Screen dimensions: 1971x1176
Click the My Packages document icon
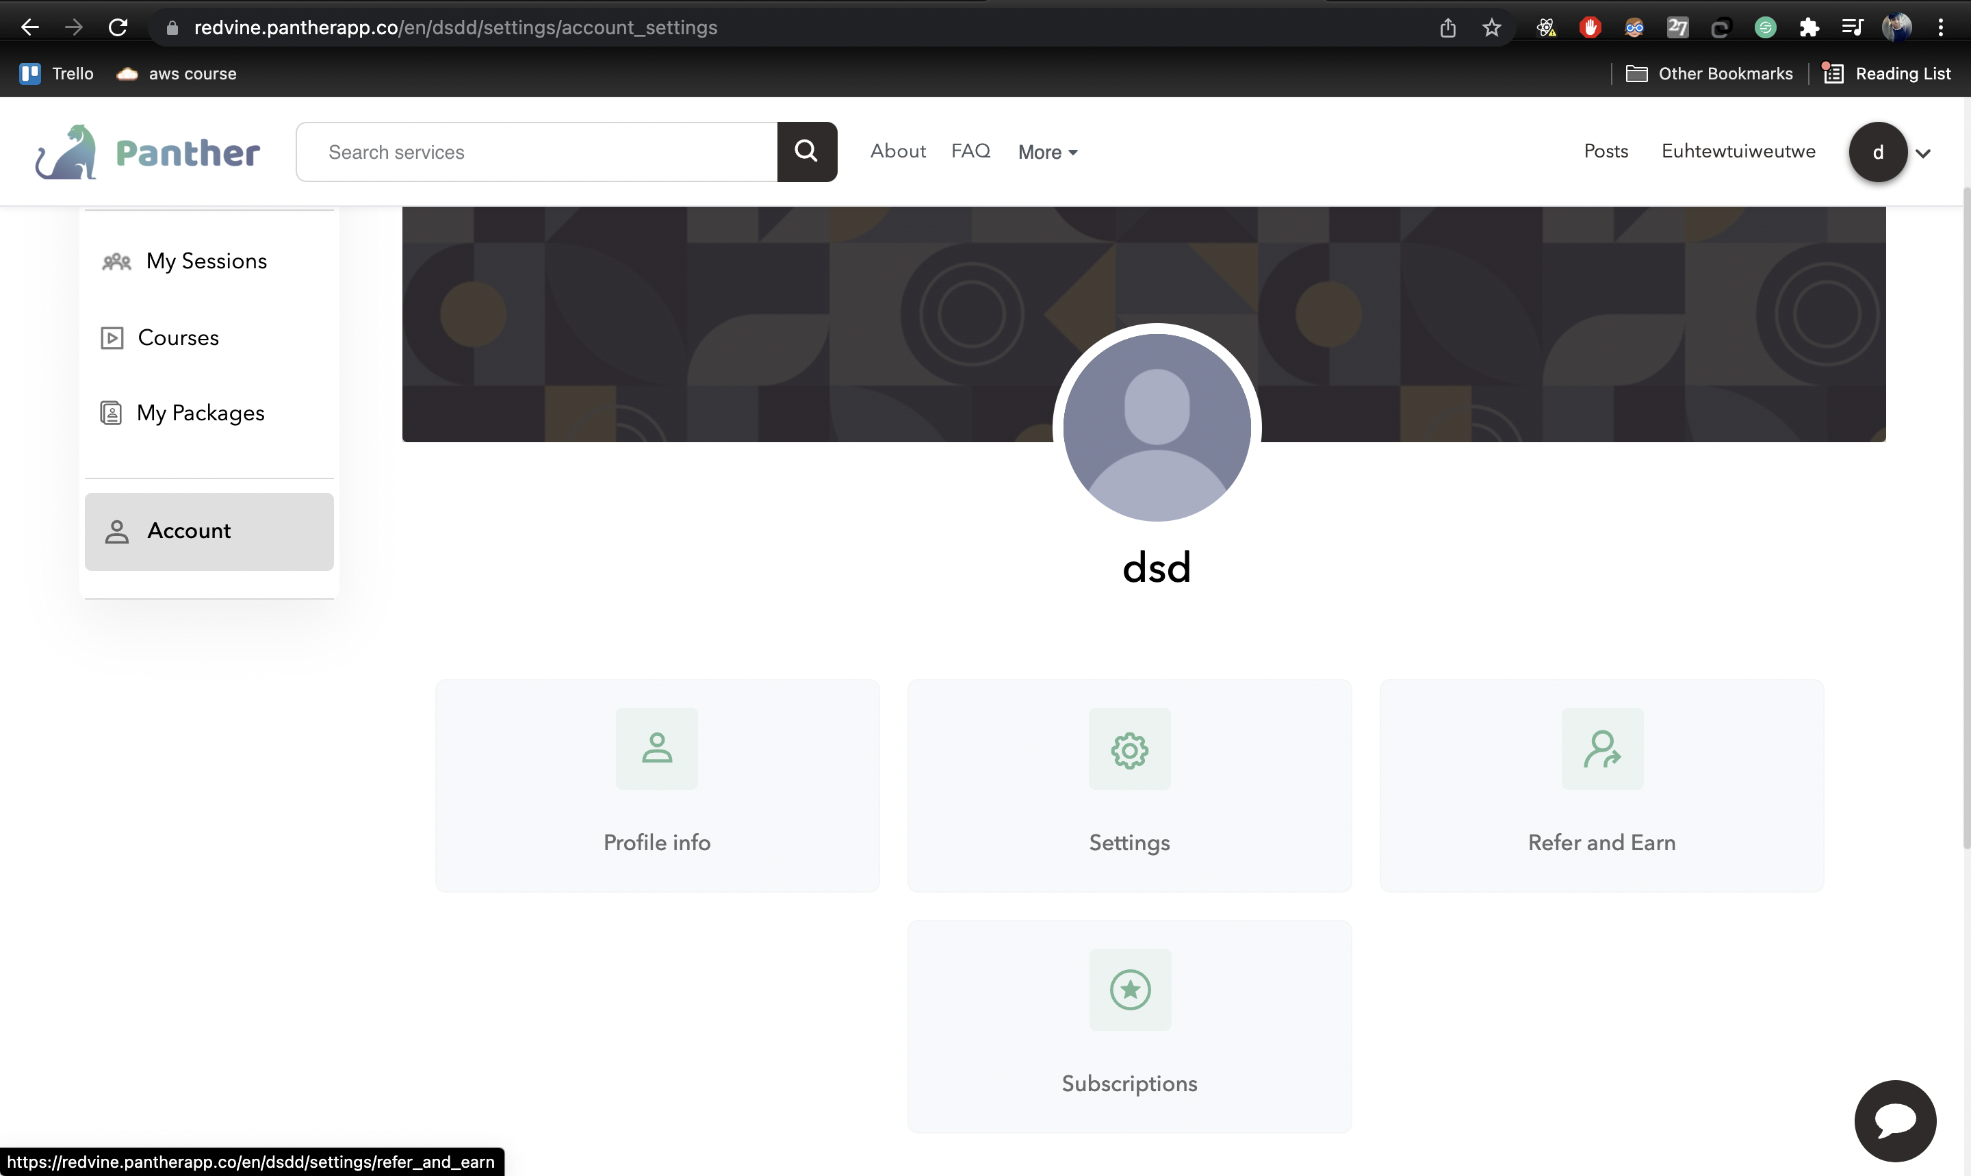click(x=111, y=413)
